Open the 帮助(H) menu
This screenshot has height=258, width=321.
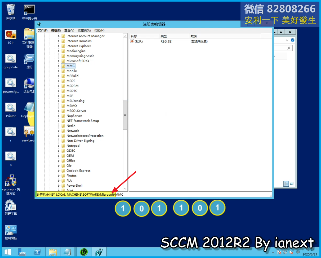(99, 30)
